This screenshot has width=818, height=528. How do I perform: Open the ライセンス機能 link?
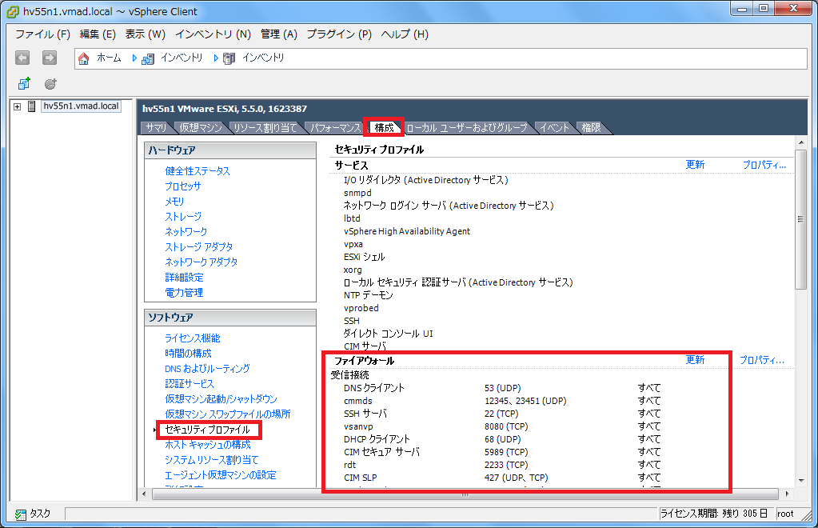[x=193, y=338]
